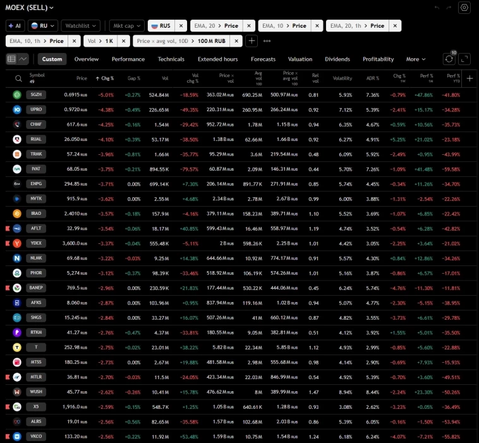Click the UPRO company logo icon
This screenshot has width=479, height=443.
coord(17,109)
